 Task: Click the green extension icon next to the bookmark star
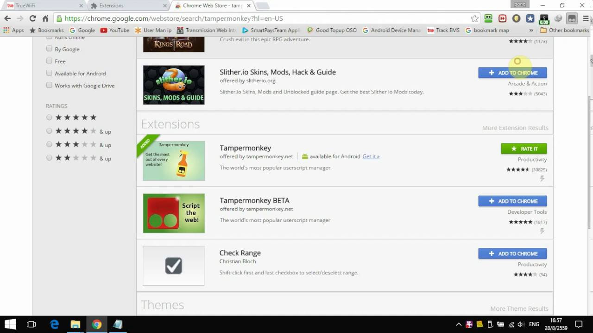coord(488,18)
